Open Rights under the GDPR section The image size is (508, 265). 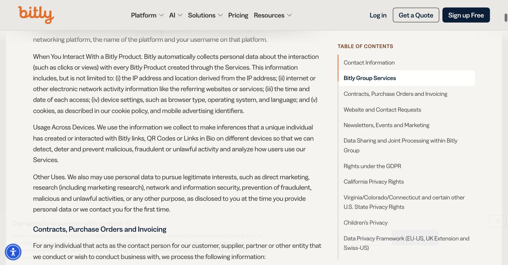[372, 166]
